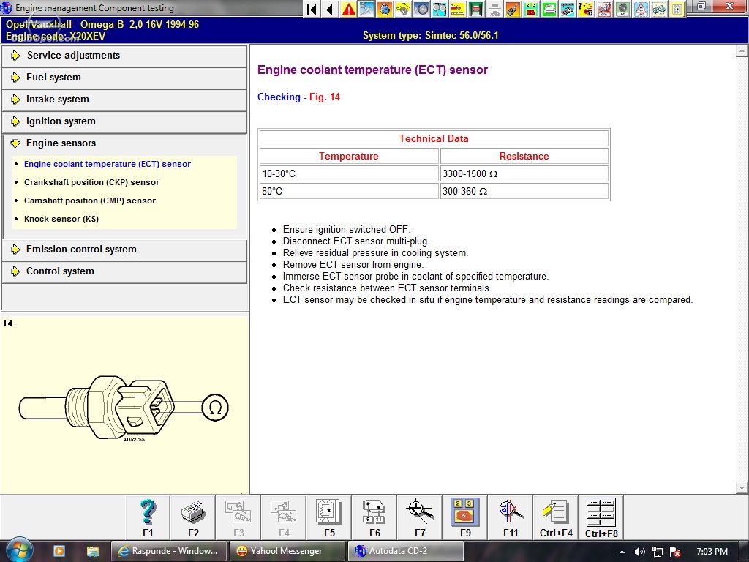The height and width of the screenshot is (562, 749).
Task: Switch to the Autodata CD-2 taskbar button
Action: 405,551
